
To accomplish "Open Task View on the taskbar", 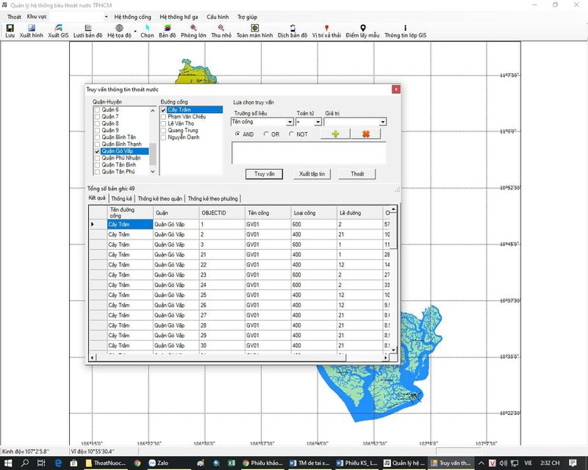I will (x=41, y=463).
